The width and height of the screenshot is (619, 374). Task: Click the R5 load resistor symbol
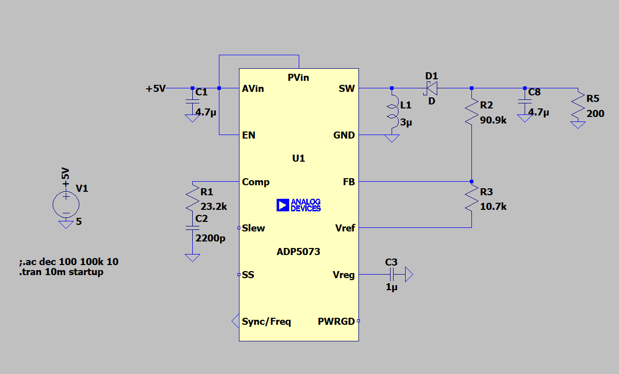coord(578,104)
